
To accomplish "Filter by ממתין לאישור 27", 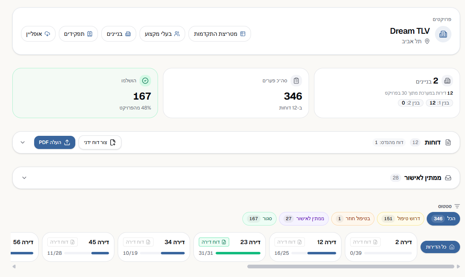I will [x=304, y=219].
